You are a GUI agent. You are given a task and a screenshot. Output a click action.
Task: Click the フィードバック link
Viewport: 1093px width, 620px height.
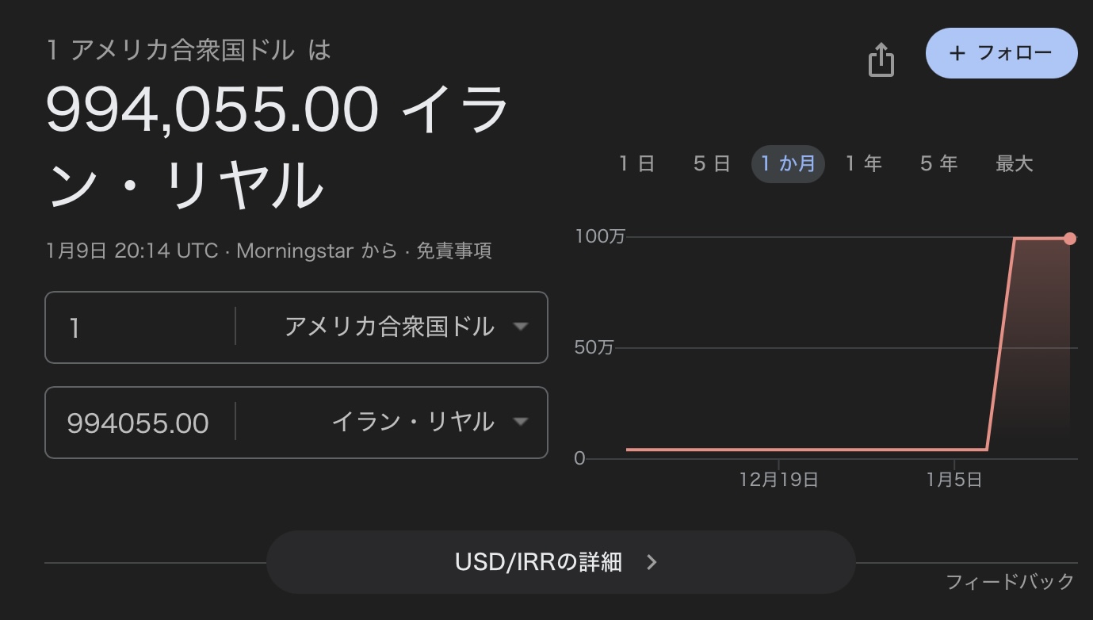1010,582
